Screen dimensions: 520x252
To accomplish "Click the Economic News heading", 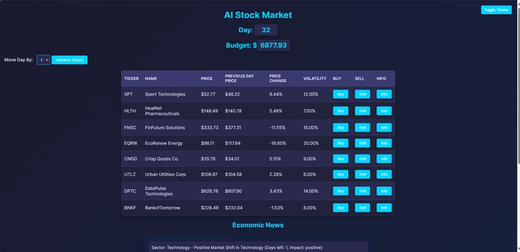I will click(258, 225).
